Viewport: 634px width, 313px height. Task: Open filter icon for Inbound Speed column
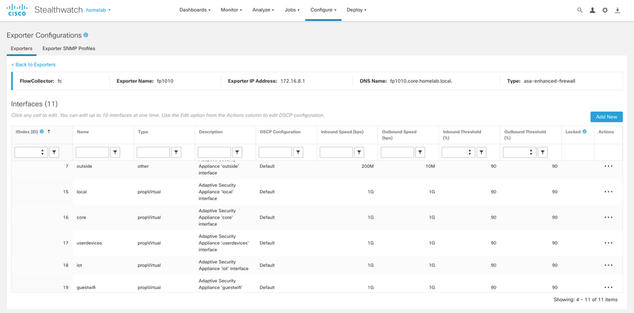coord(359,152)
